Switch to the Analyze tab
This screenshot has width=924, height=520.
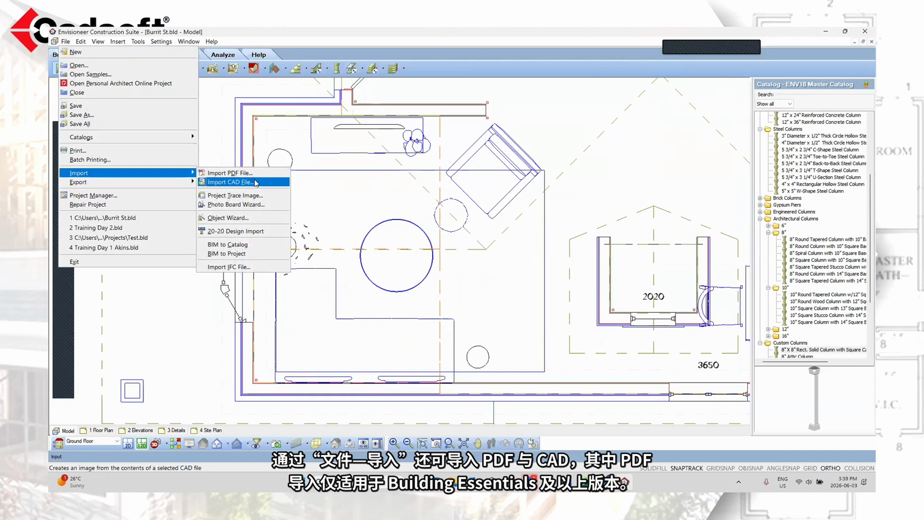(223, 55)
